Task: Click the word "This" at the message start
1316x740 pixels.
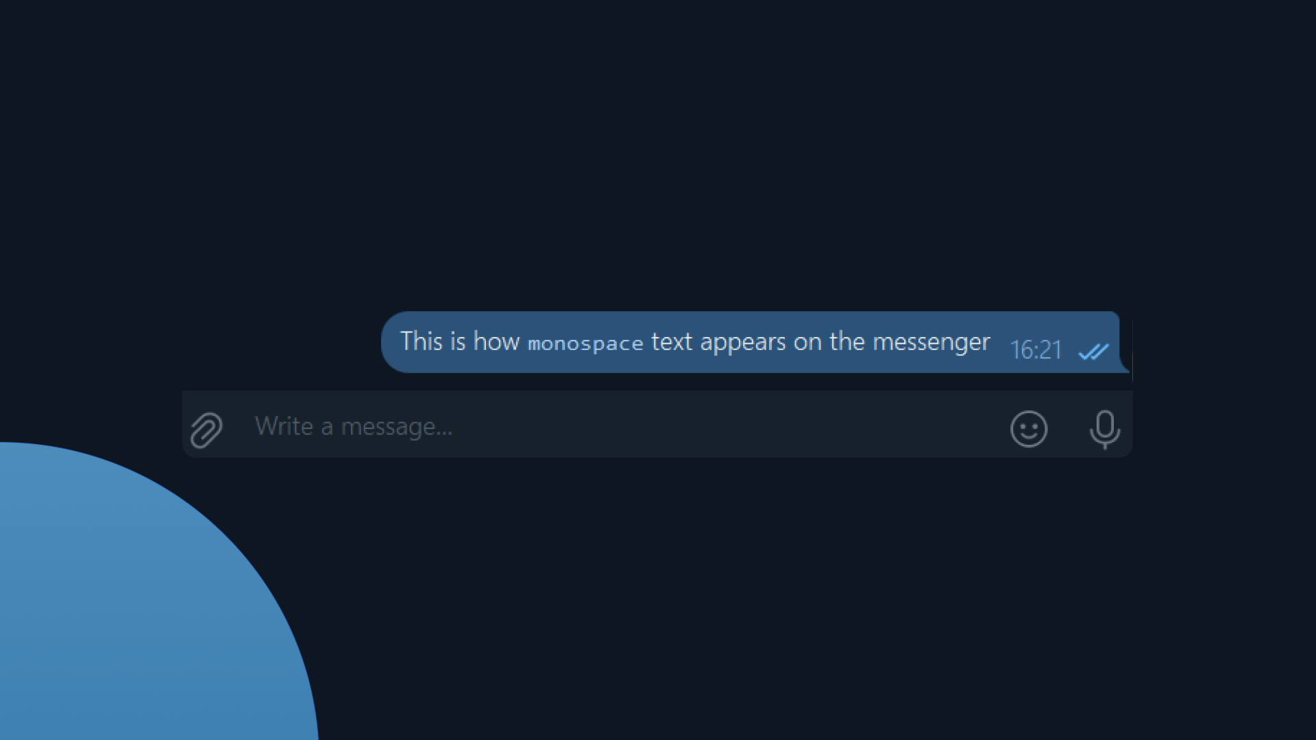Action: [422, 341]
